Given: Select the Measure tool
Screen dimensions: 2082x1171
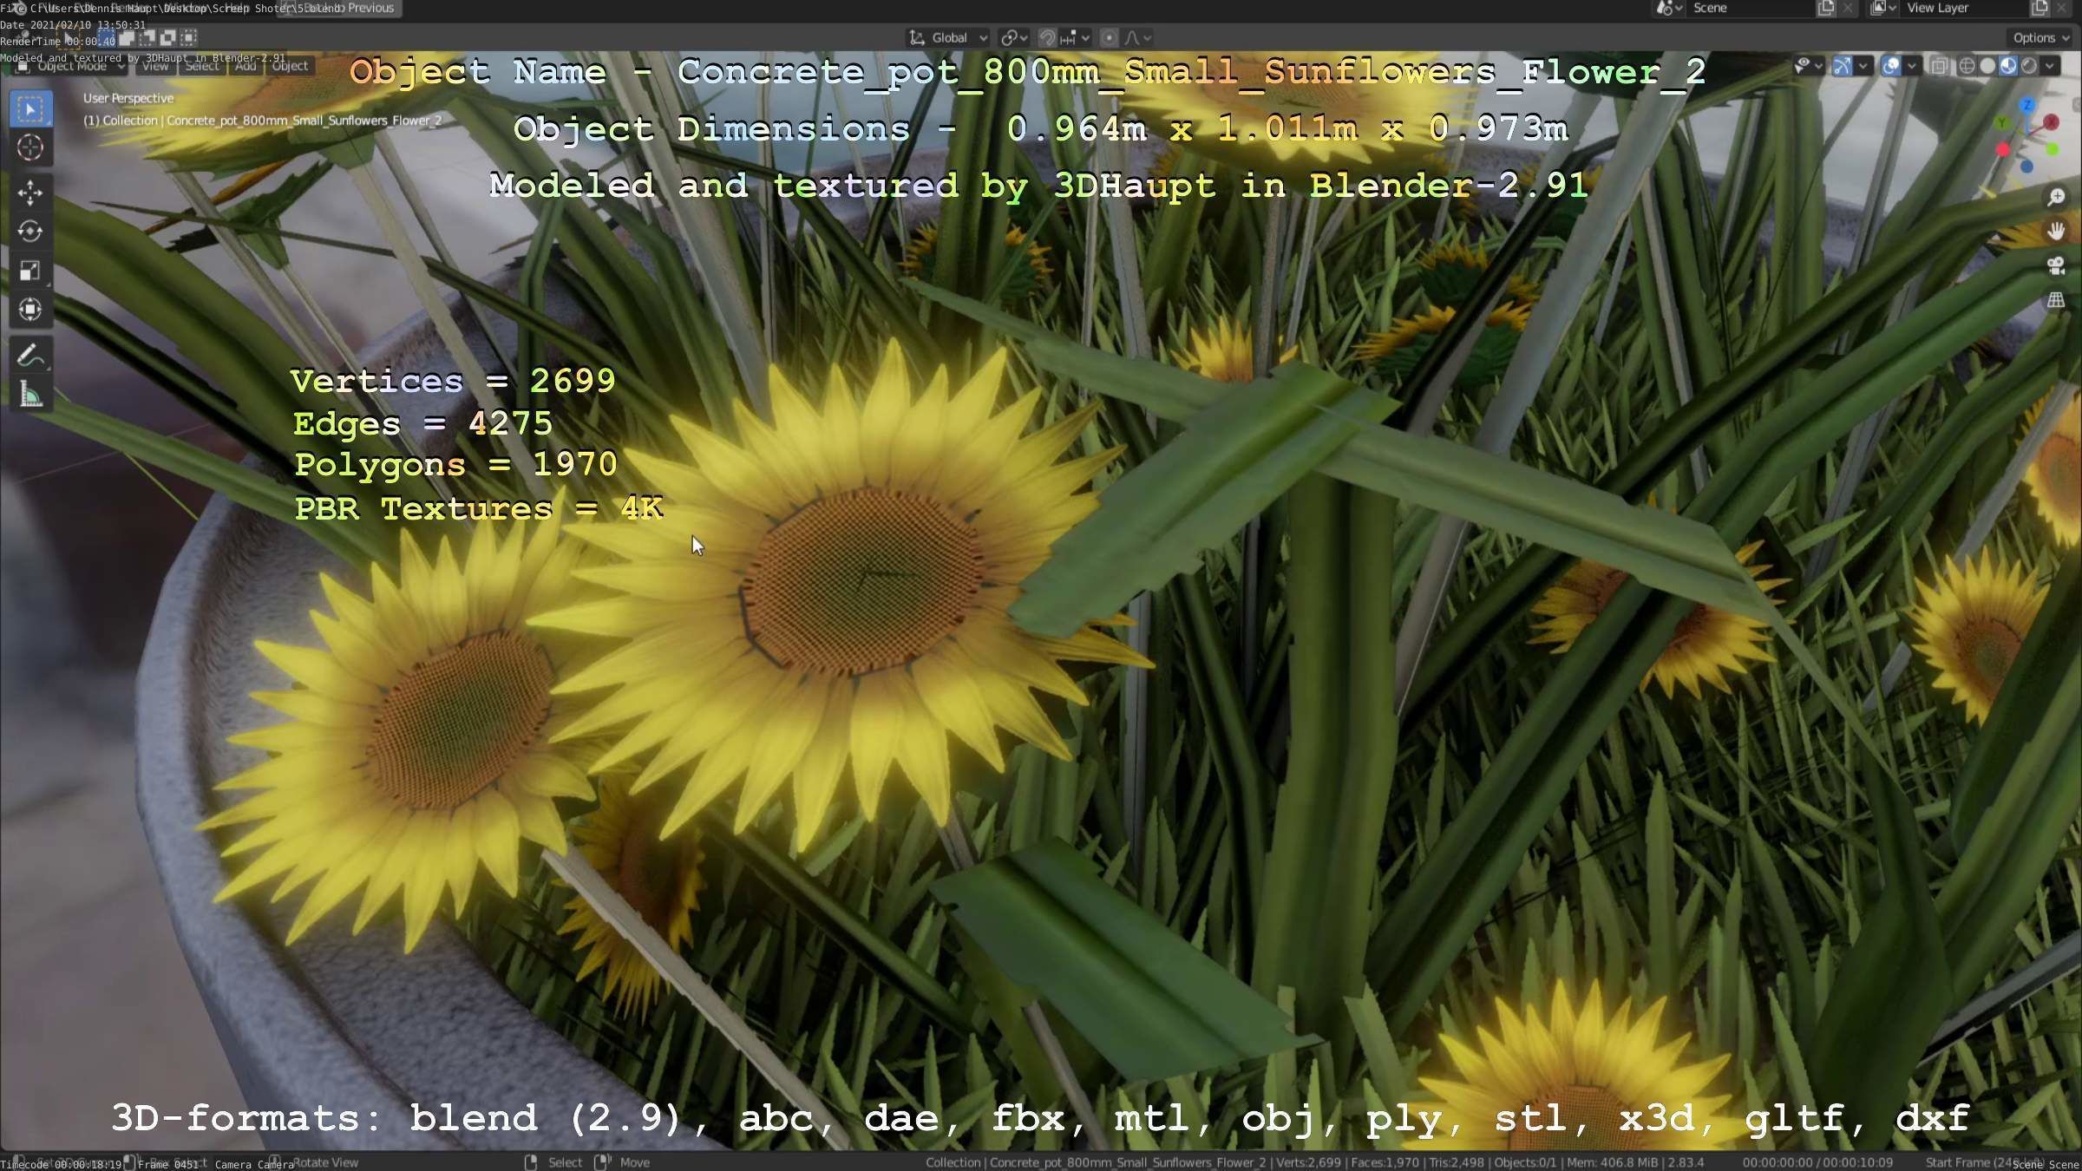Looking at the screenshot, I should coord(30,395).
